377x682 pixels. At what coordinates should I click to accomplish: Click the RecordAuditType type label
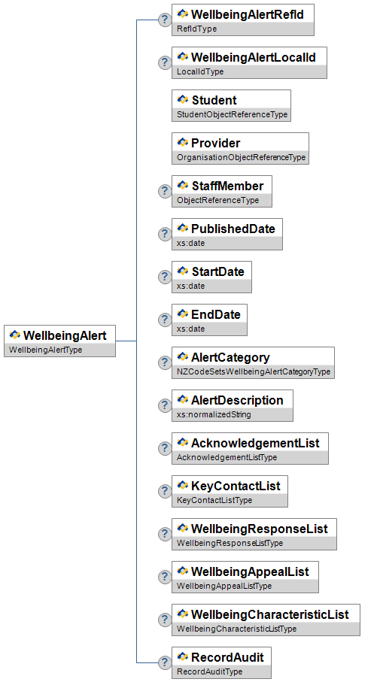pyautogui.click(x=209, y=671)
